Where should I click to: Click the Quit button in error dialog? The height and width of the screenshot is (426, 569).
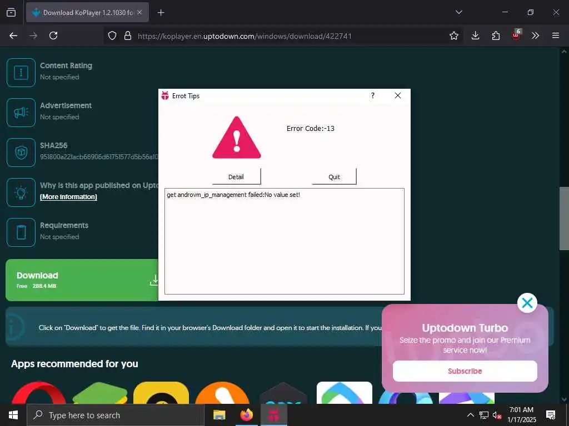[x=334, y=176]
